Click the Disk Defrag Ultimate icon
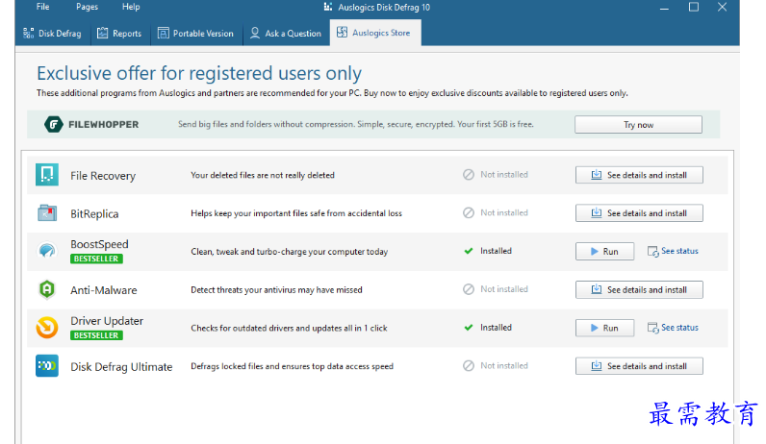 click(47, 365)
